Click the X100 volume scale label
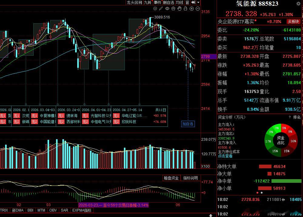This screenshot has width=303, height=217. point(205,166)
